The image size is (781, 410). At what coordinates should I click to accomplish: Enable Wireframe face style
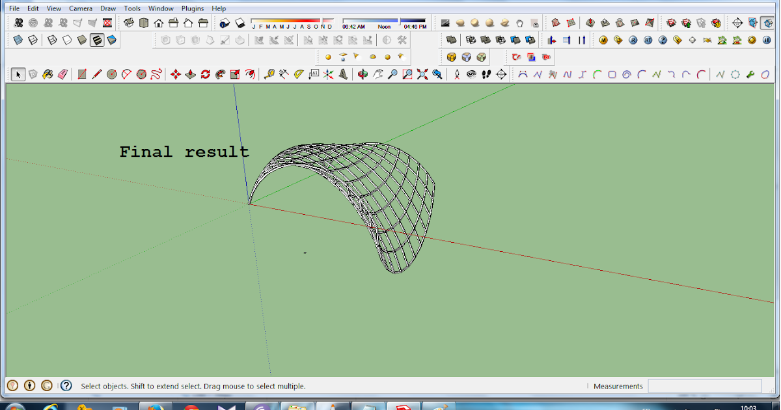(52, 40)
